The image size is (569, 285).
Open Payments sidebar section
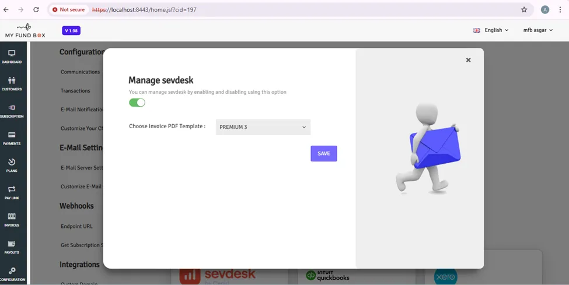[x=12, y=139]
